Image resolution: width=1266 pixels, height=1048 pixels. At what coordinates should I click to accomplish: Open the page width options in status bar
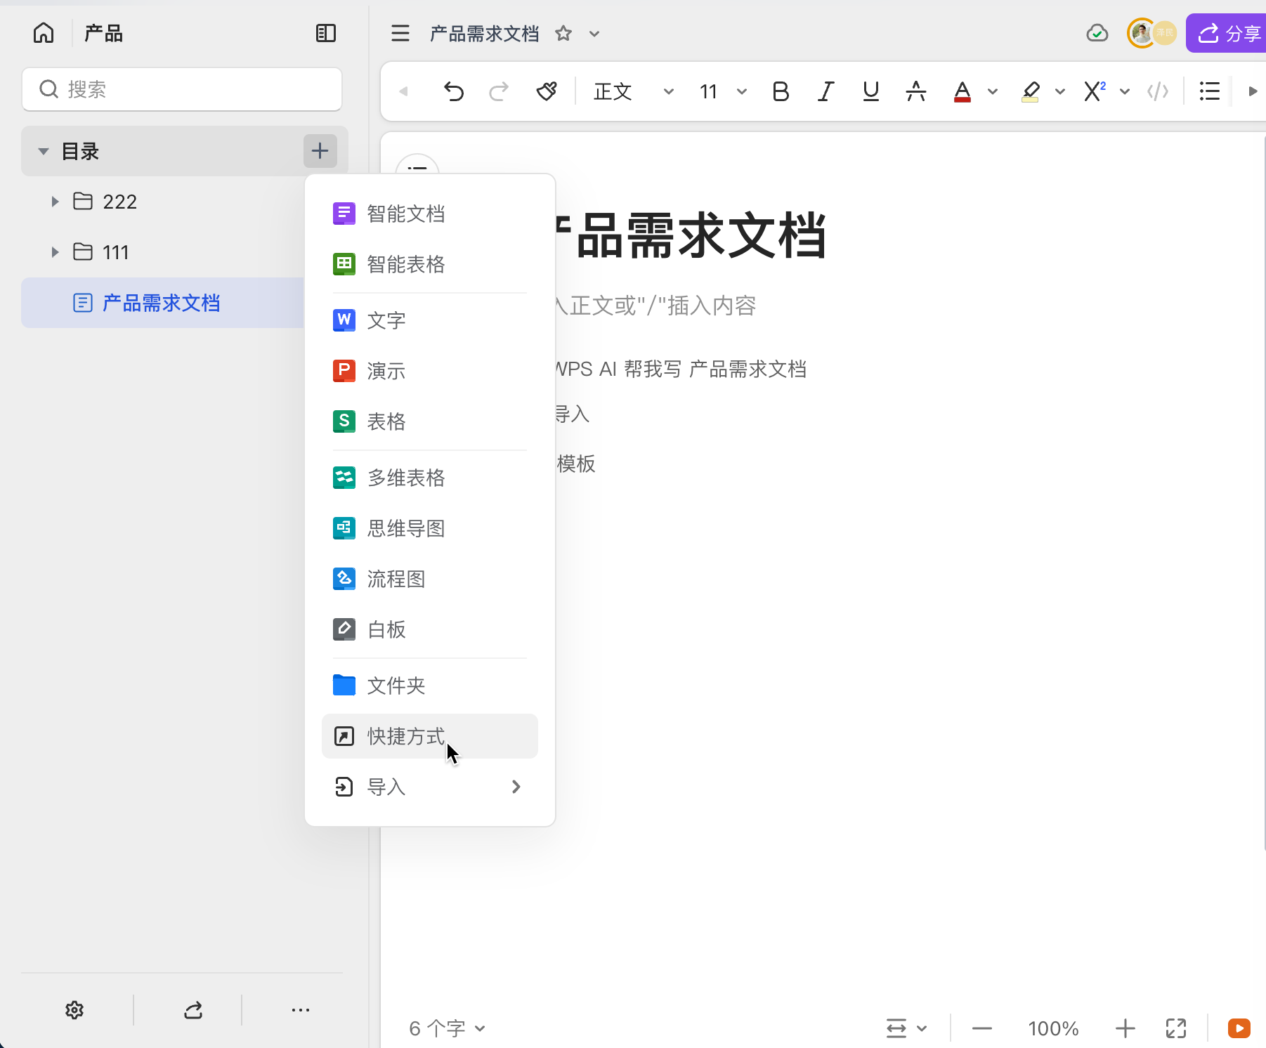[906, 1028]
